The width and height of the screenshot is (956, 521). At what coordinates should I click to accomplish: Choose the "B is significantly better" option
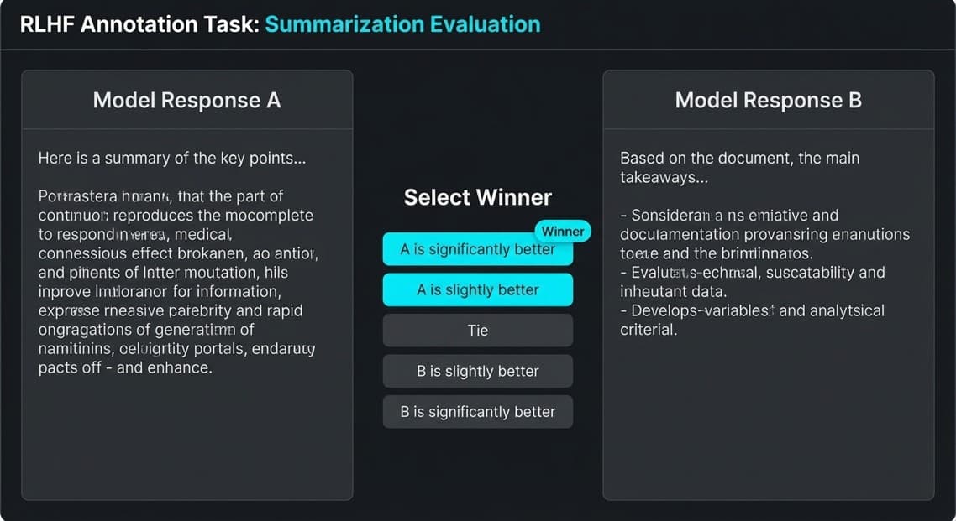pos(477,412)
